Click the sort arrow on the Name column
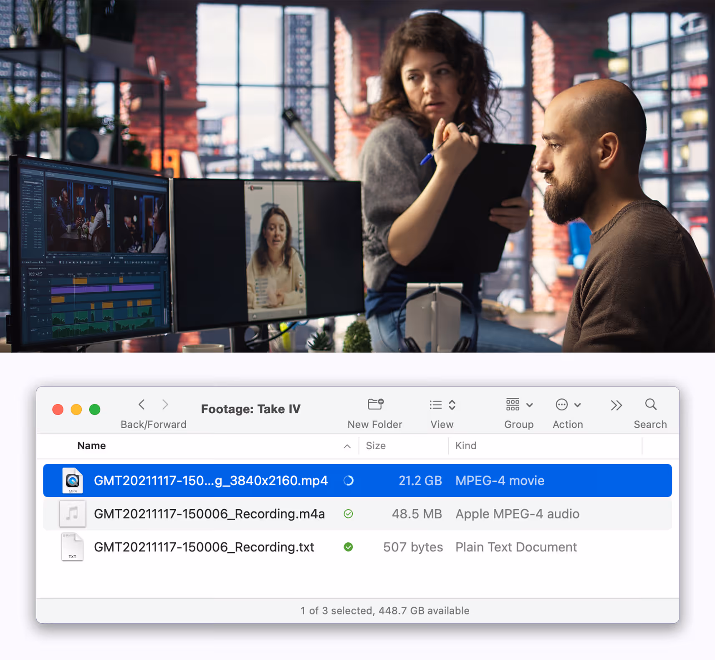Screen dimensions: 715x660 [x=347, y=446]
